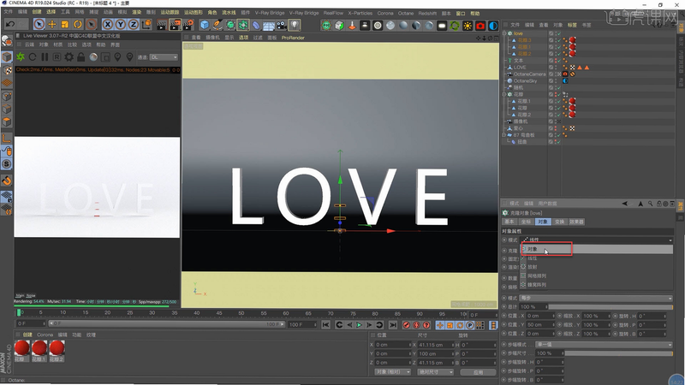Click 位置 Y 50 cm input field
Screen dimensions: 685x385
pyautogui.click(x=540, y=325)
